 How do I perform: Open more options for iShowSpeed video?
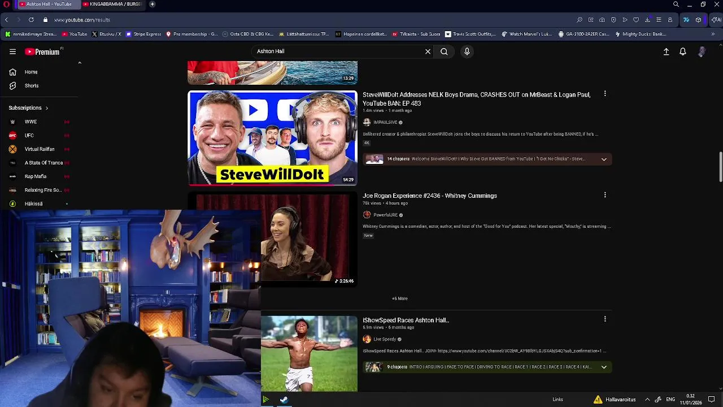[x=605, y=319]
